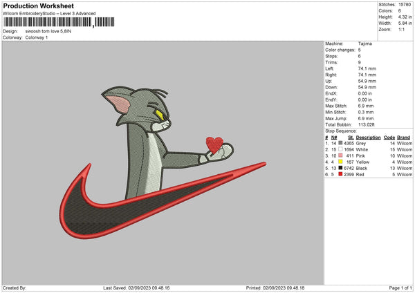This screenshot has width=415, height=293.
Task: Click the 'Red' description in stop 6
Action: pos(360,175)
